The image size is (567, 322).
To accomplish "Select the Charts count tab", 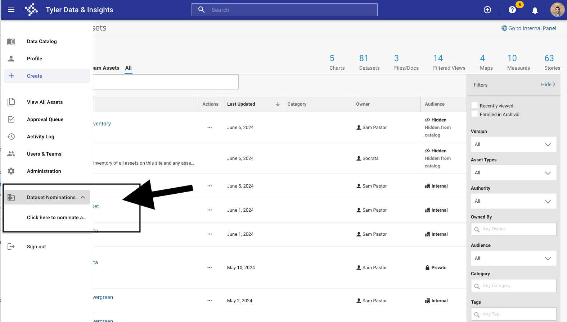I will (x=337, y=62).
